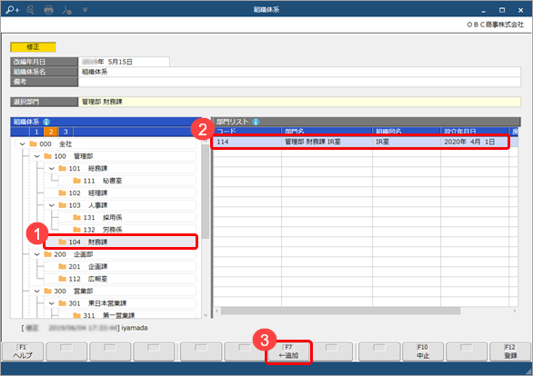This screenshot has width=533, height=376.
Task: Click the zoom-in magnifier icon
Action: coord(12,10)
